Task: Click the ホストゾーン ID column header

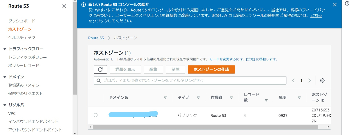Action: pos(319,97)
